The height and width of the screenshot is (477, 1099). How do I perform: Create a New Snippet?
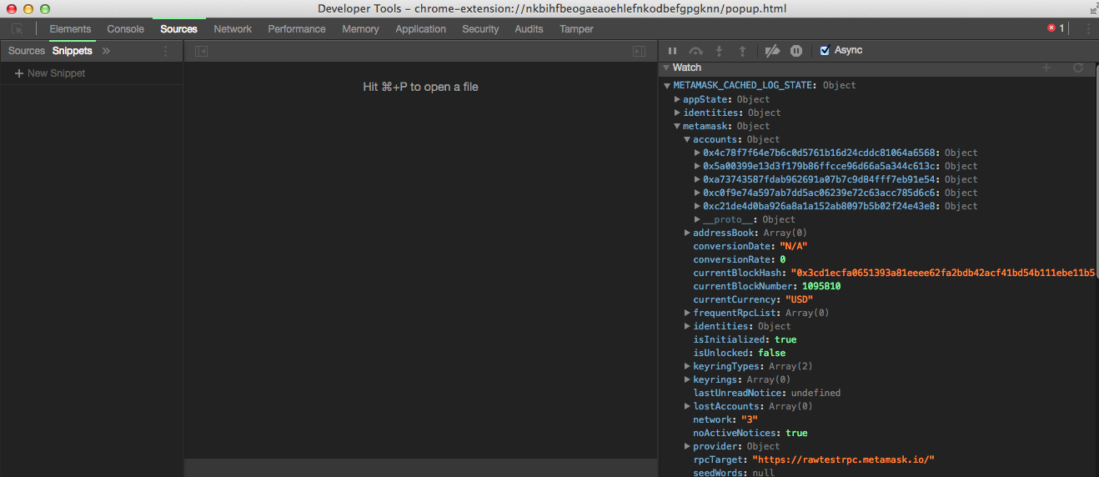[x=50, y=73]
